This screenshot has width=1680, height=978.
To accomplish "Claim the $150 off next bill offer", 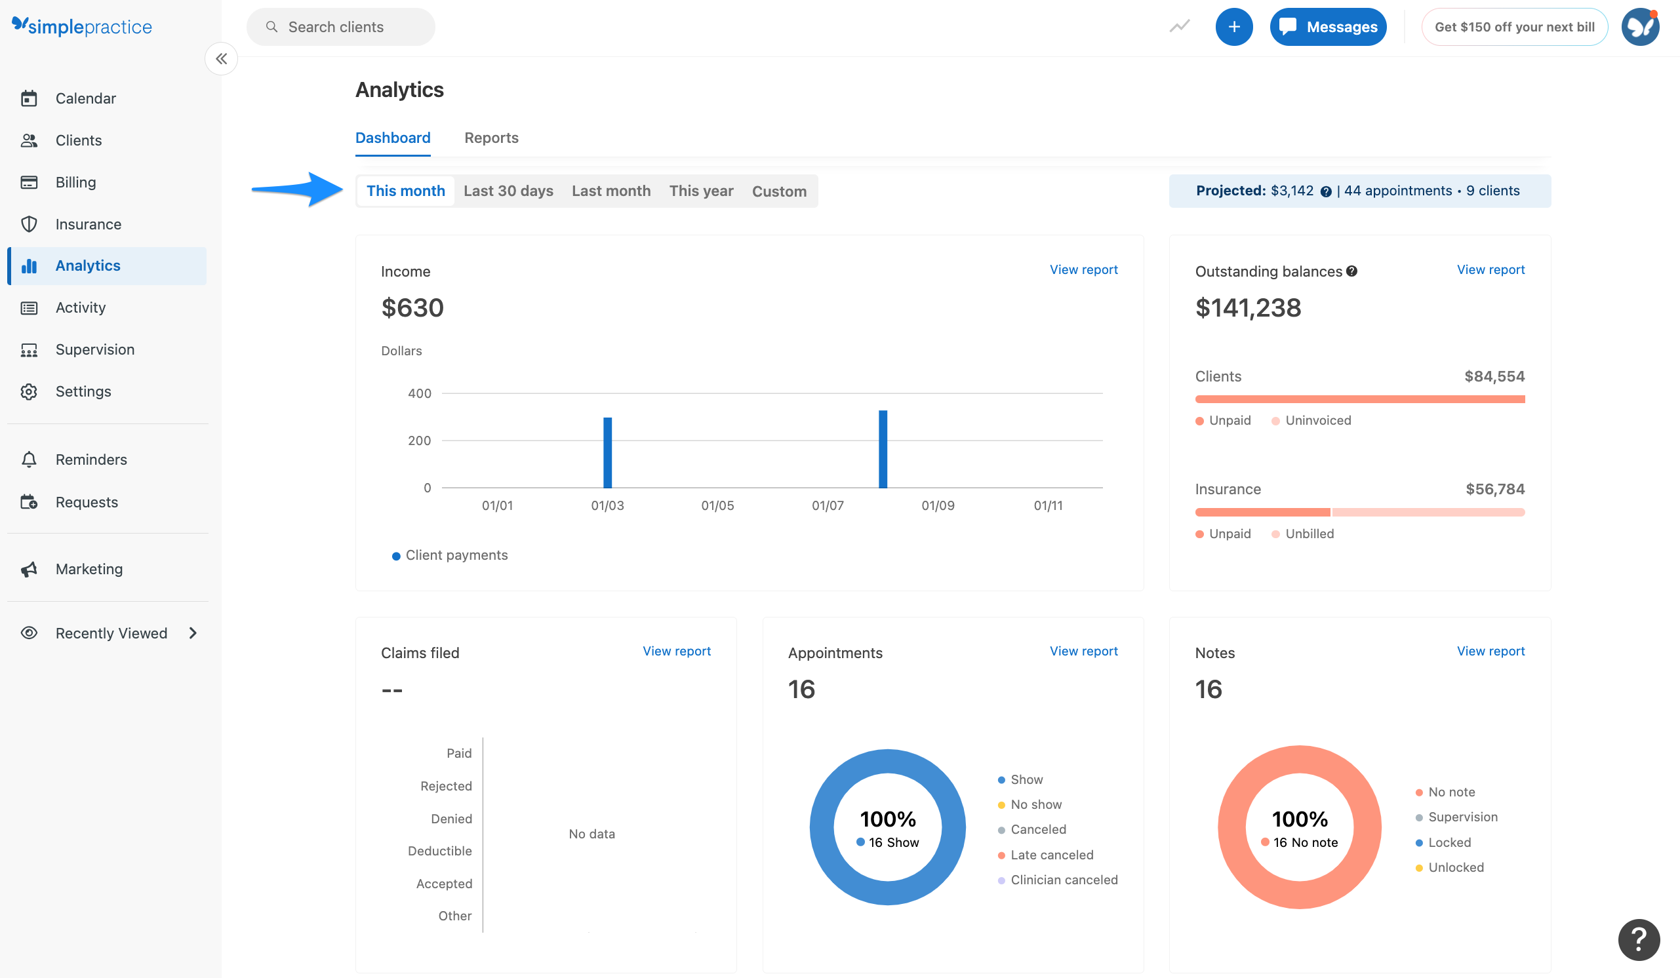I will click(x=1515, y=27).
